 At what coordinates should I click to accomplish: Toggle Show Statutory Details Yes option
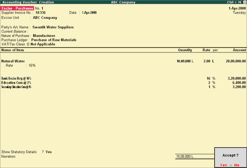(x=49, y=152)
